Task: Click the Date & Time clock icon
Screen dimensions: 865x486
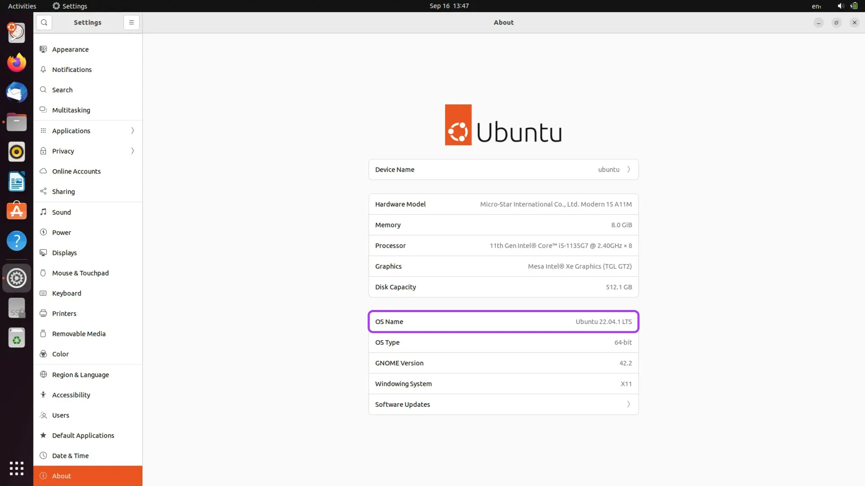Action: [43, 455]
